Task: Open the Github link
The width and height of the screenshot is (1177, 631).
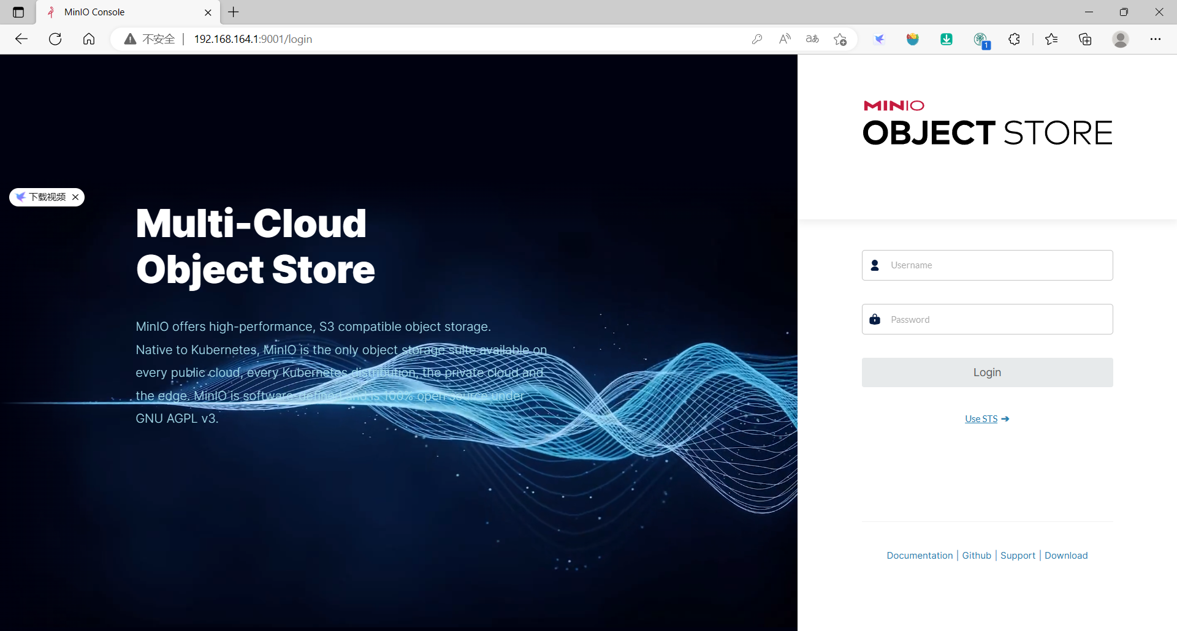Action: click(x=977, y=556)
